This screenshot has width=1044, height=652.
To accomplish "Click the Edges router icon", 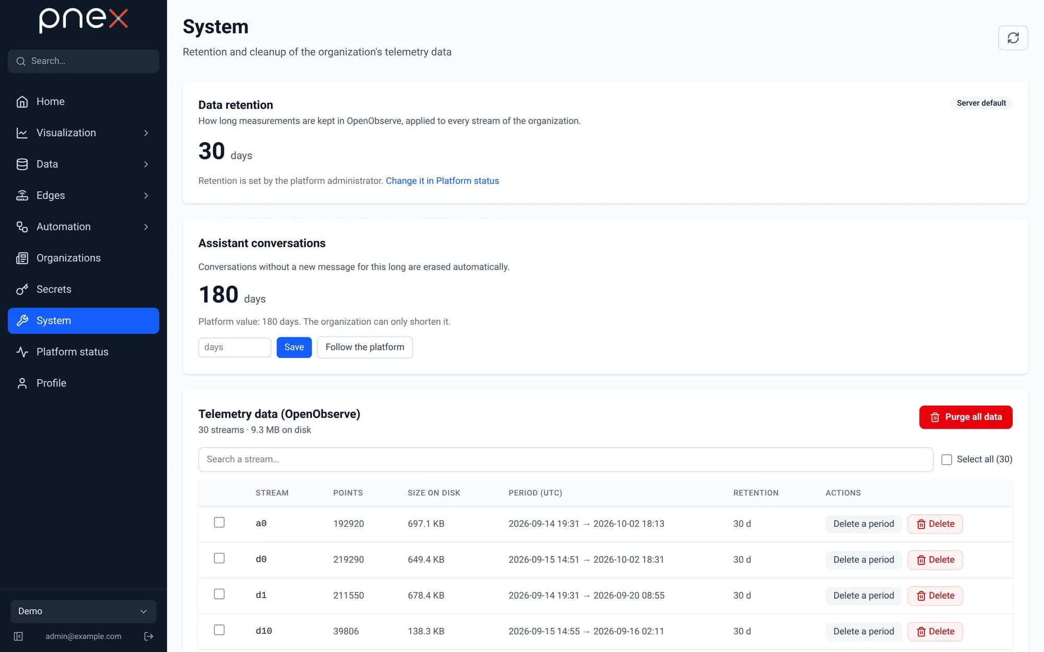I will click(x=22, y=196).
